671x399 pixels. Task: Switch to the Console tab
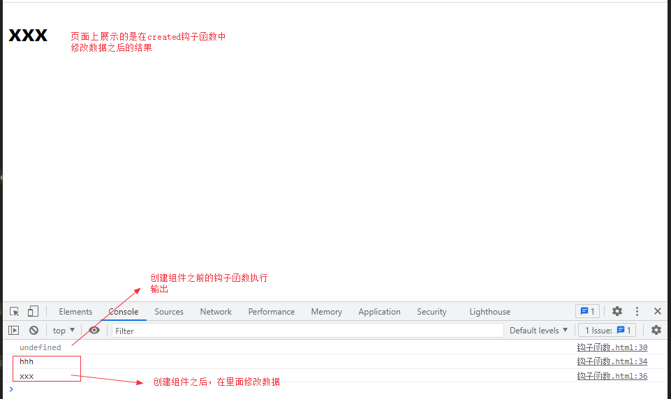click(124, 312)
